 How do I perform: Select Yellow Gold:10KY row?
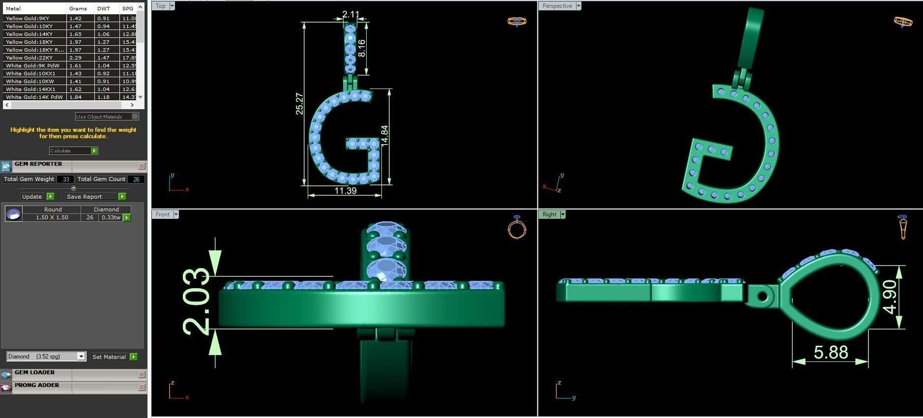(x=70, y=26)
